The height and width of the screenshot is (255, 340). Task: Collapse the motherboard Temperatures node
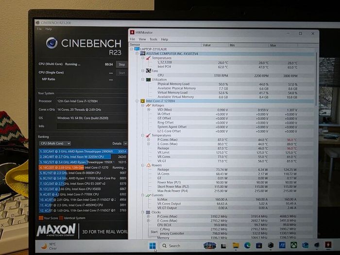click(x=143, y=58)
